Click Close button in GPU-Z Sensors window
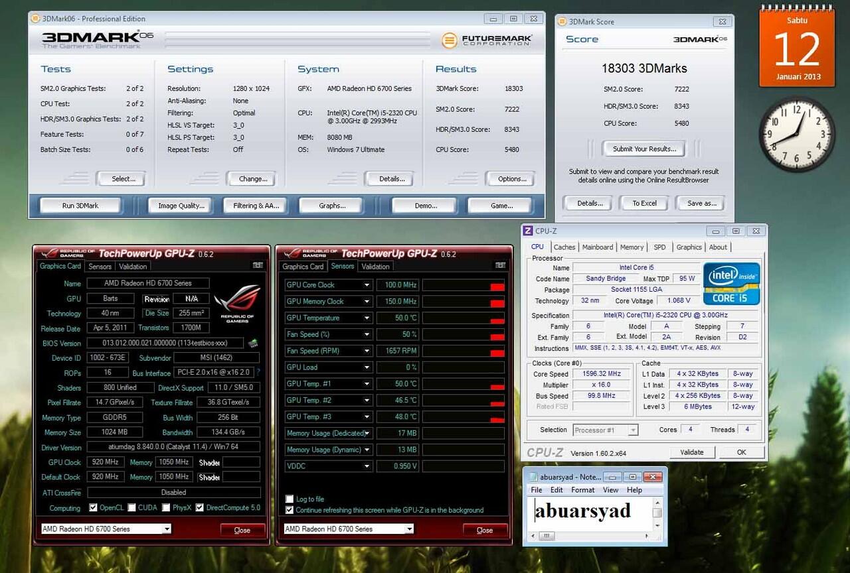 click(485, 530)
